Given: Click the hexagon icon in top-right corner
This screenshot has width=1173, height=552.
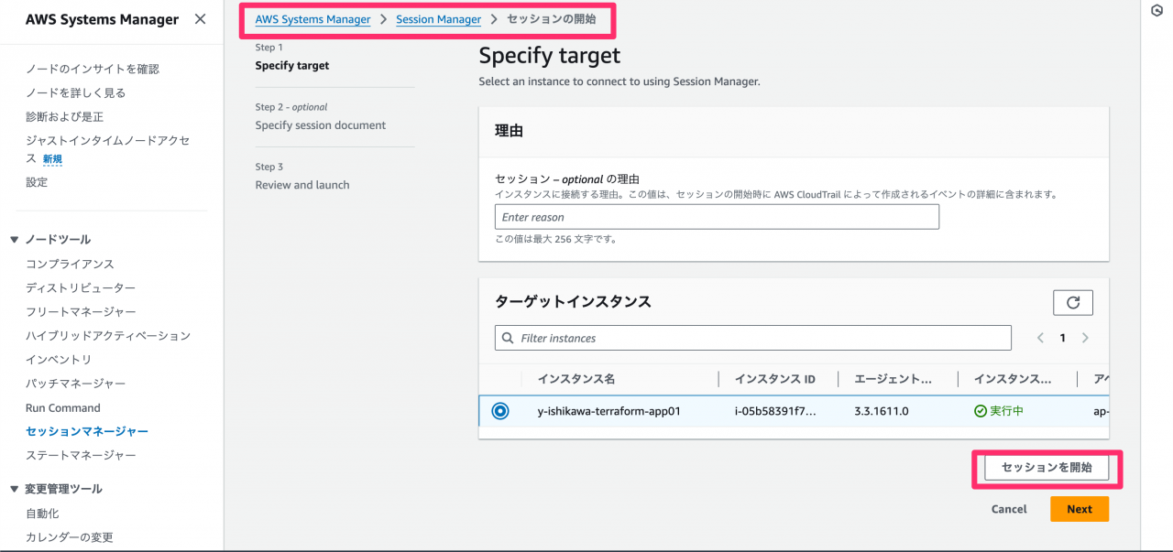Looking at the screenshot, I should [x=1157, y=10].
